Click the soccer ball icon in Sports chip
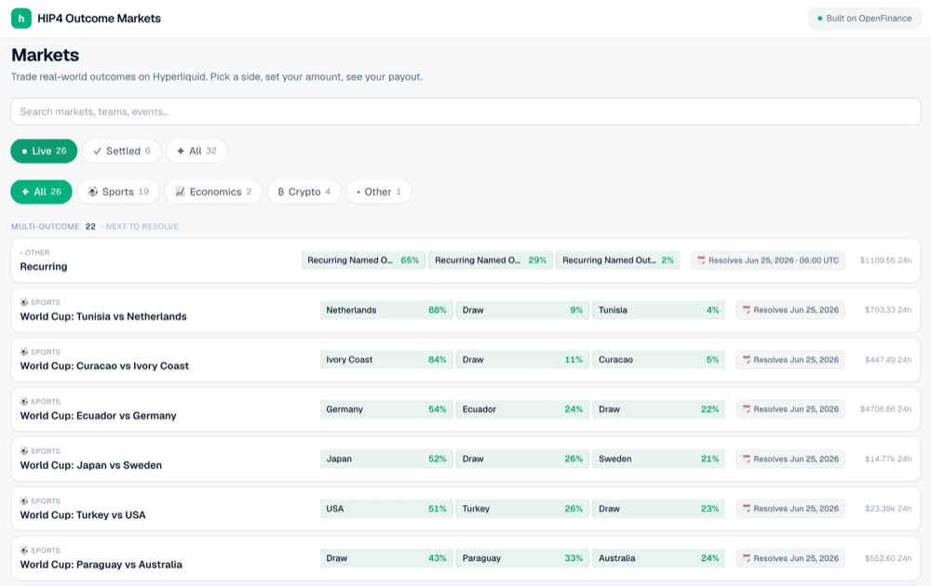Viewport: 931px width, 586px height. 92,192
